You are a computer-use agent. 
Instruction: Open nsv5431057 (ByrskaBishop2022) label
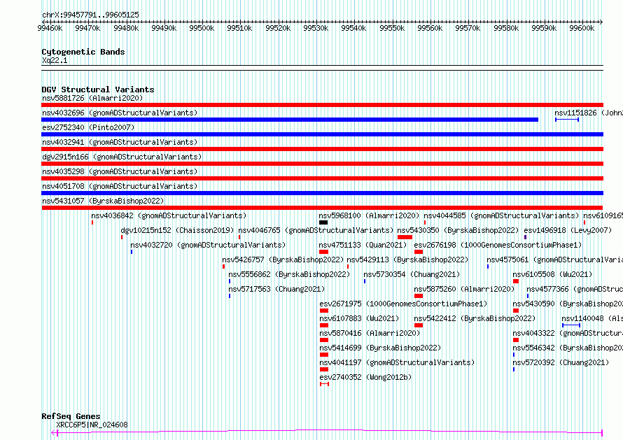coord(103,201)
